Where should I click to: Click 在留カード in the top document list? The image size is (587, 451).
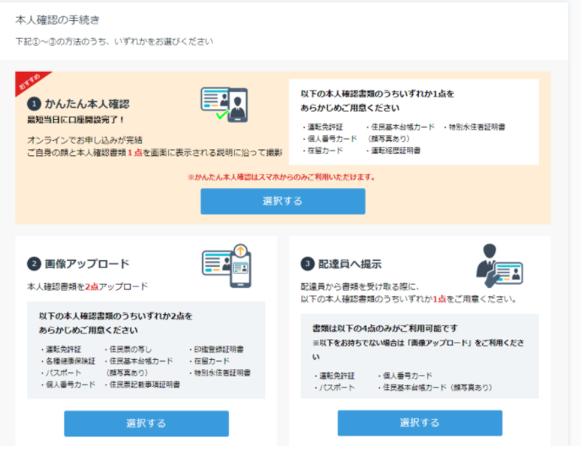click(325, 150)
